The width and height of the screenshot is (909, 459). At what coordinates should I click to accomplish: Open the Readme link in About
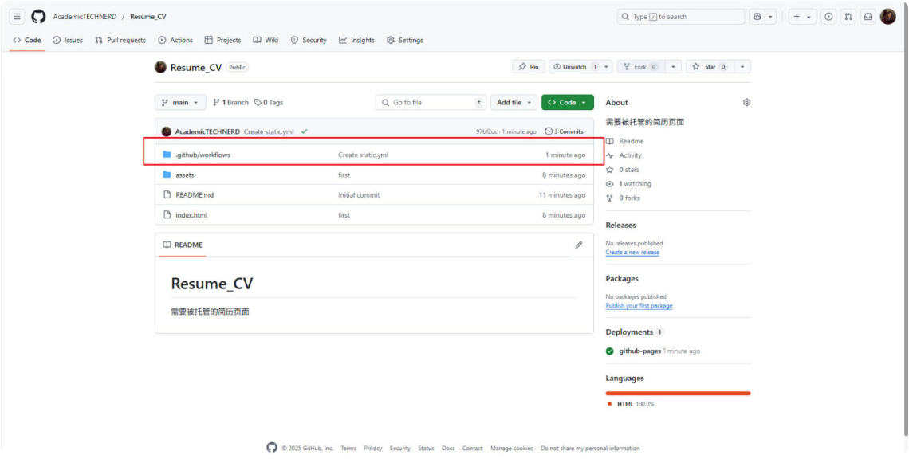625,141
